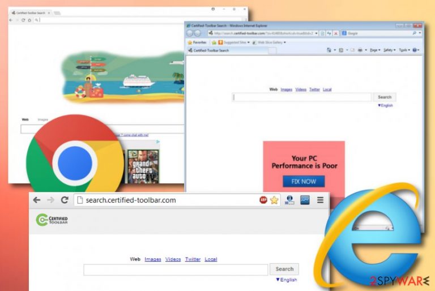The height and width of the screenshot is (291, 435).
Task: Click the add to favorites bar icon
Action: click(x=214, y=42)
